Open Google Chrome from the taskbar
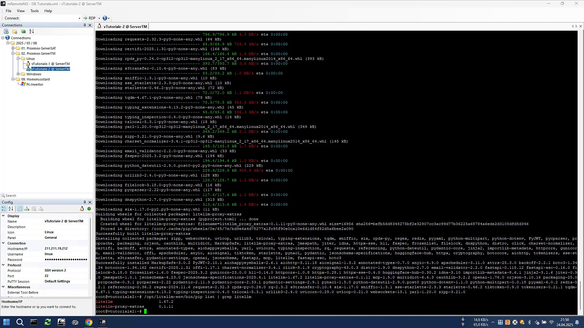This screenshot has height=328, width=584. point(89,322)
